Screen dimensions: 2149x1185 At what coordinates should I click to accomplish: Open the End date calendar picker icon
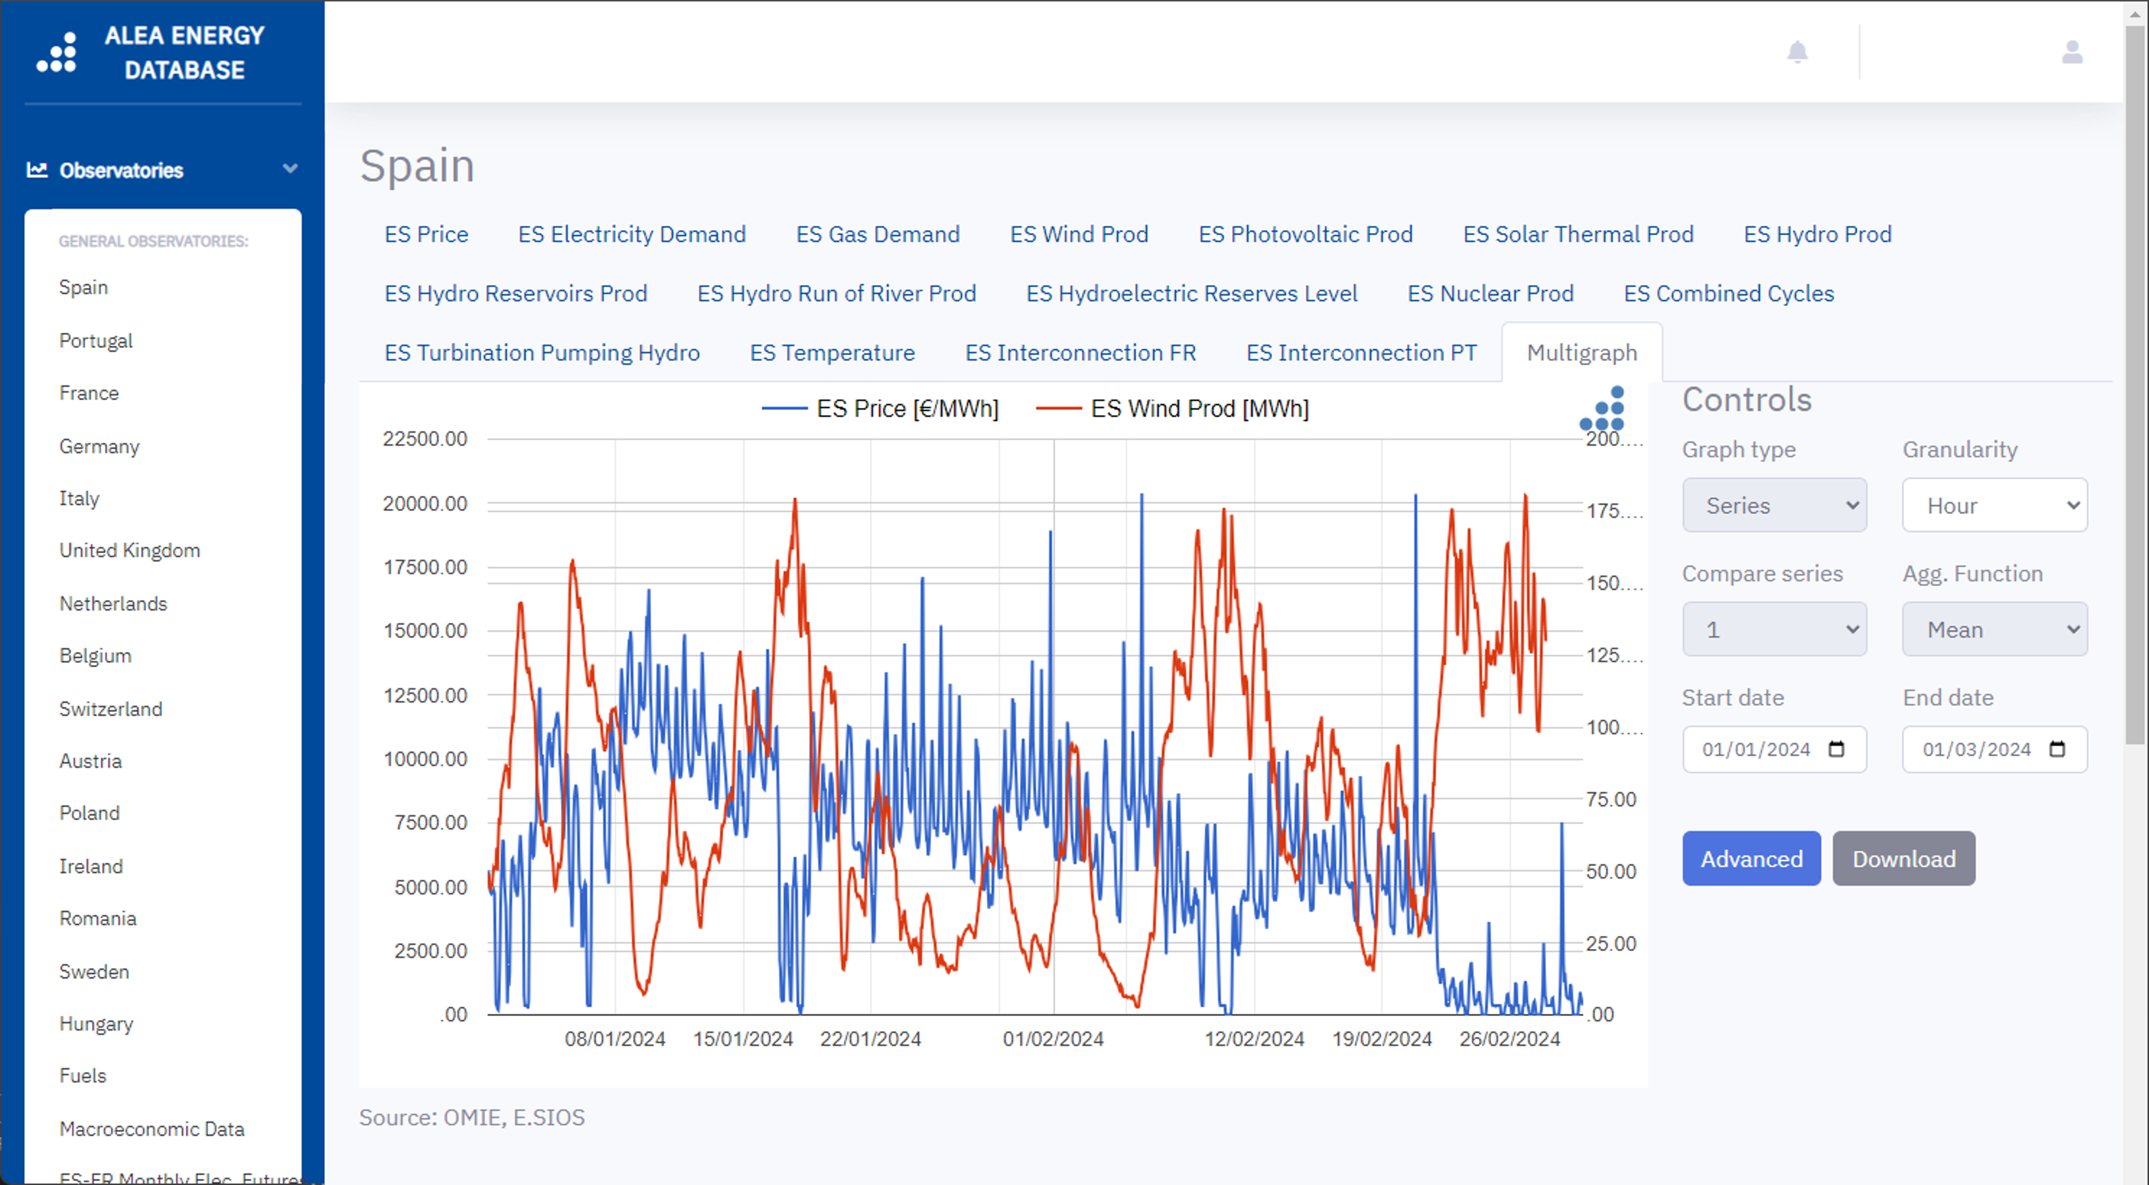click(x=2056, y=749)
